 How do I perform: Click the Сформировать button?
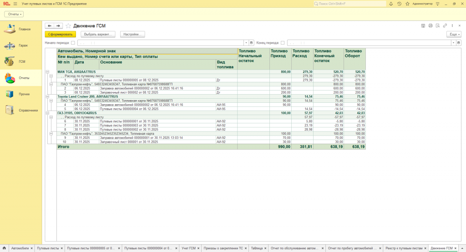[61, 34]
